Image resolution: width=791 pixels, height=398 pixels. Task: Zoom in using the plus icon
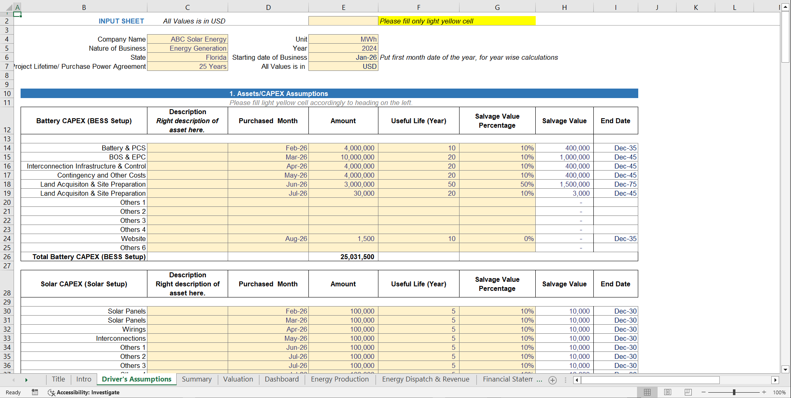pos(764,392)
